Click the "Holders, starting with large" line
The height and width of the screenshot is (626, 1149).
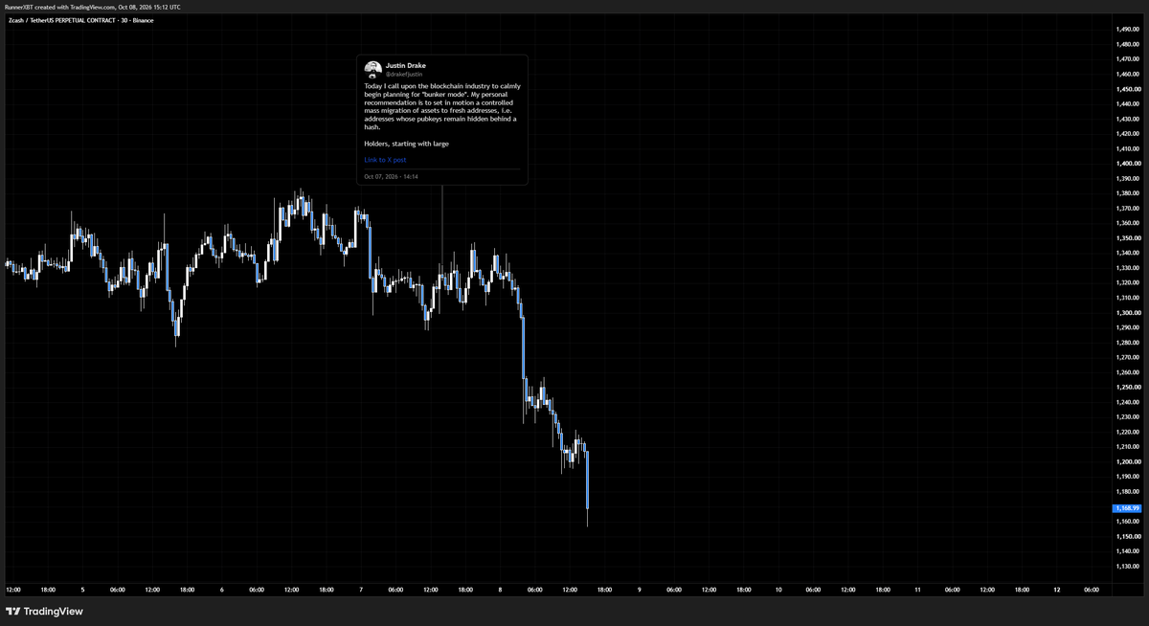[x=406, y=144]
